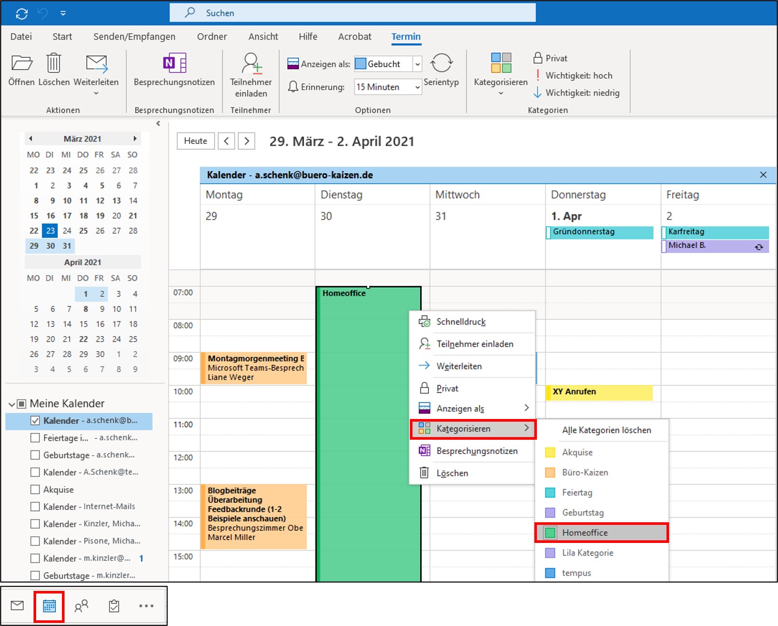Expand the Erinnerung 15 Minuten dropdown
778x626 pixels.
(418, 87)
